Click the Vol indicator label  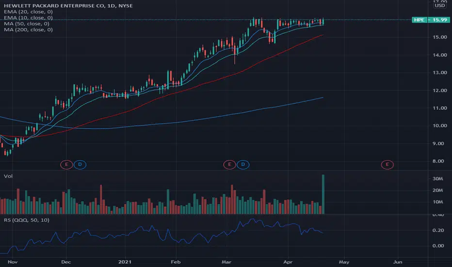(x=8, y=176)
